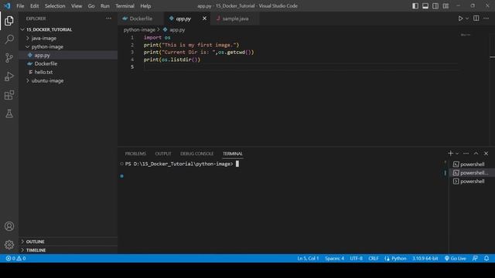Select language mode Python in status bar
Screen dimensions: 495x278
point(399,258)
